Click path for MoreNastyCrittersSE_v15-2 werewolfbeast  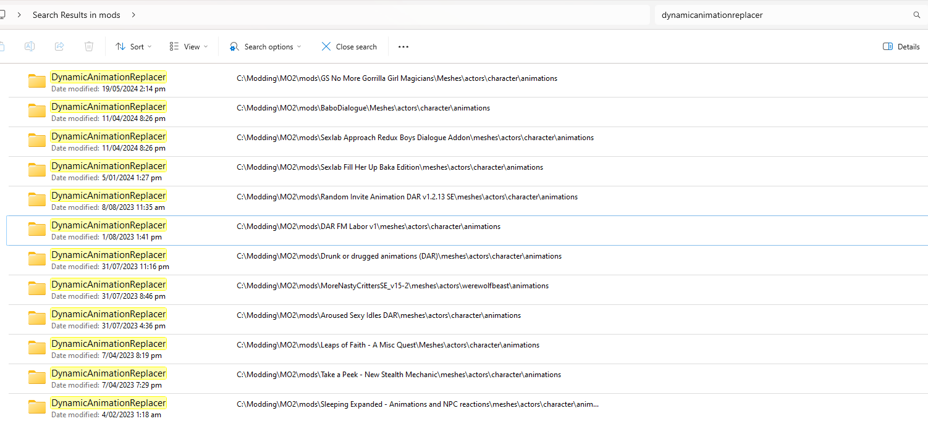pos(392,286)
